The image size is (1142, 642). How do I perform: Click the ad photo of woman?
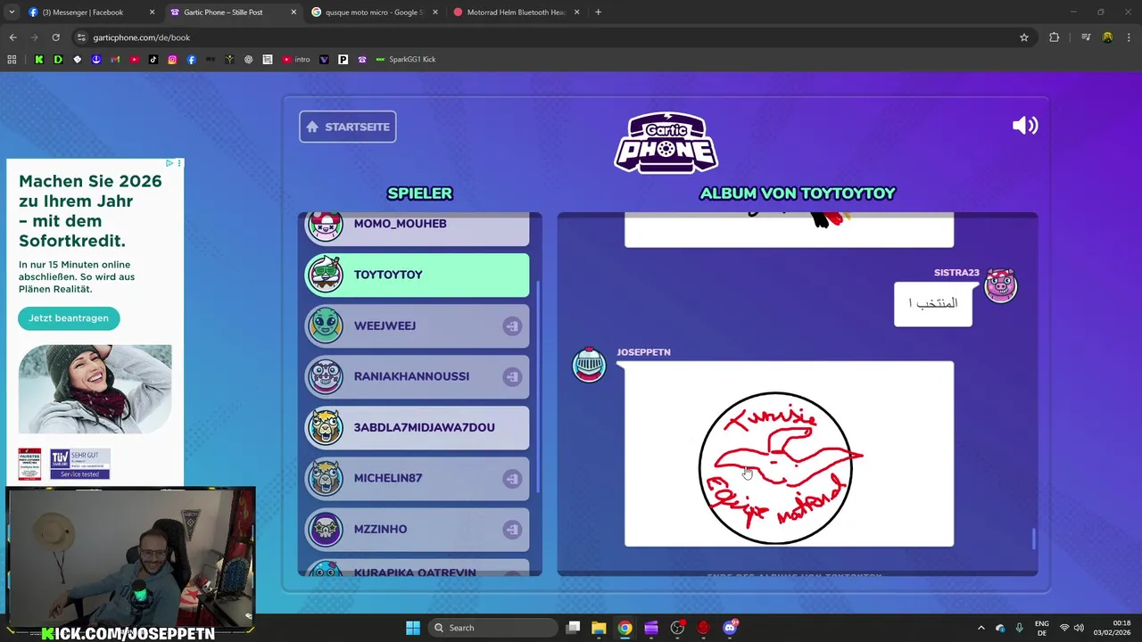[x=95, y=389]
